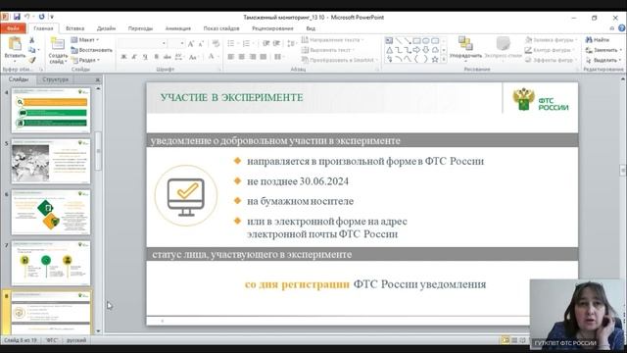The image size is (627, 353).
Task: Switch to the Animation (Анимация) tab
Action: coord(178,28)
